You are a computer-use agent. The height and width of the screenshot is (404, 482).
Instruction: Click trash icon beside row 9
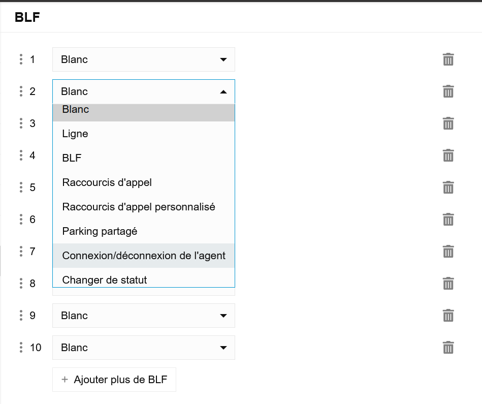[x=448, y=316]
